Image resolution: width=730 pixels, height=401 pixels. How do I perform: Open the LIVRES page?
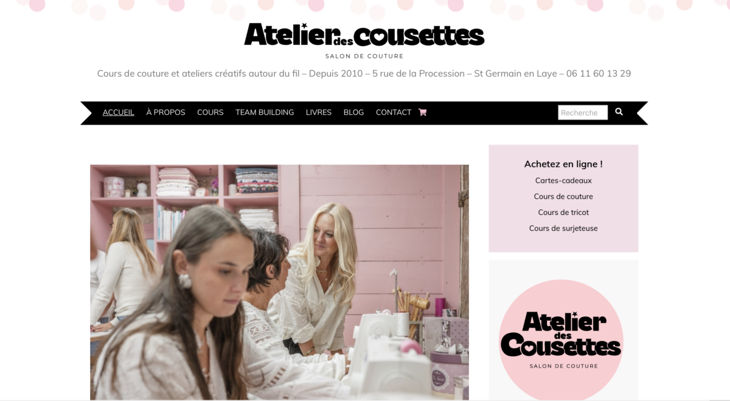pos(319,112)
